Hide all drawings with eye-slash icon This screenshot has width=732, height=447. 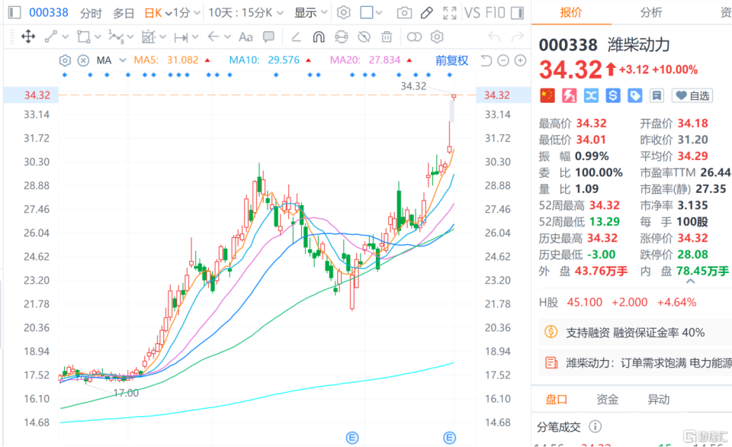click(x=364, y=37)
